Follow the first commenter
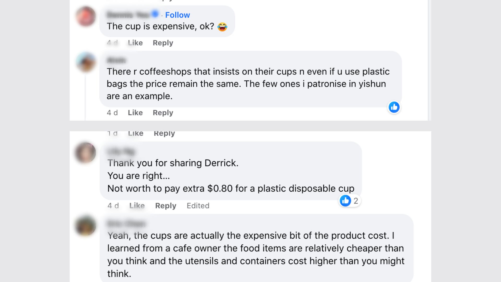 click(x=177, y=15)
